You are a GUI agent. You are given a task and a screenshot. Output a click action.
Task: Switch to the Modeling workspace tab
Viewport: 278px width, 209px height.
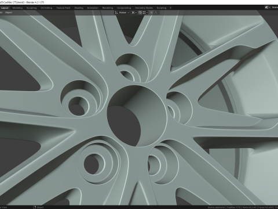tap(17, 8)
